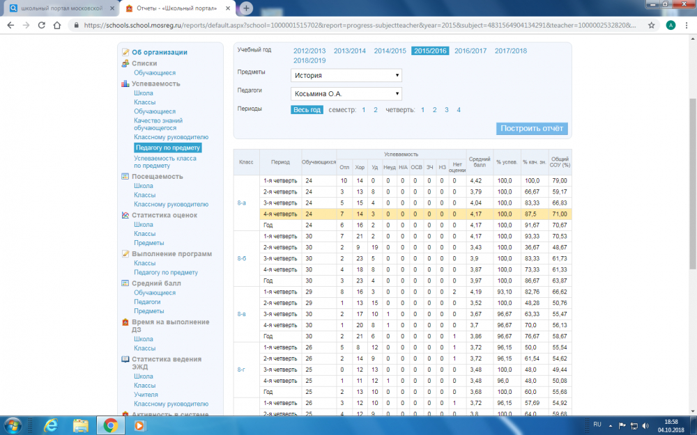
Task: Bookmark page with the star icon
Action: [651, 25]
